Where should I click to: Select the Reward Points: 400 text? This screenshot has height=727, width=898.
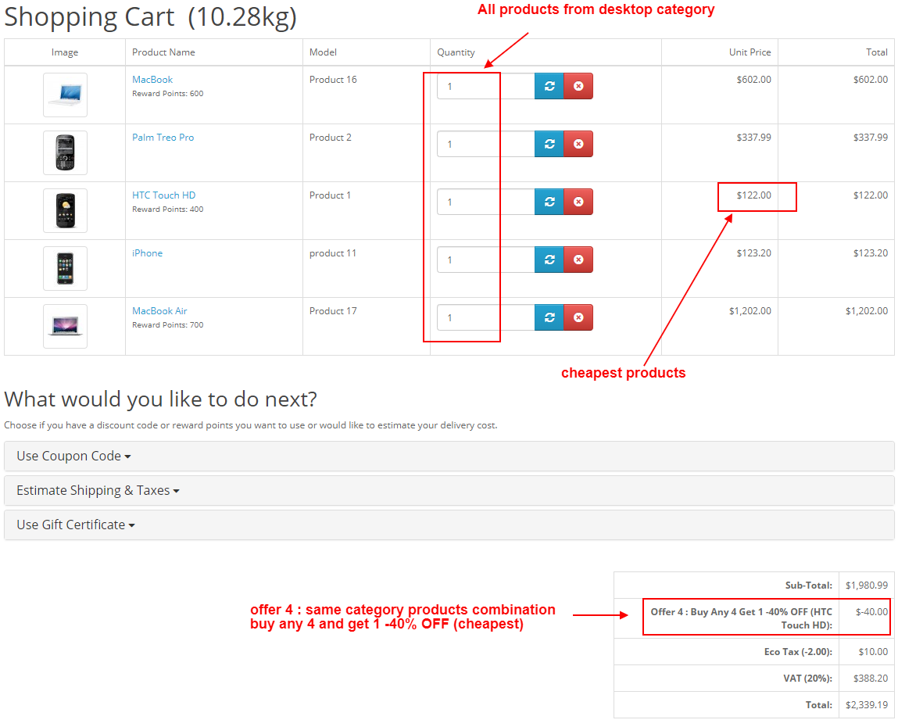[168, 209]
